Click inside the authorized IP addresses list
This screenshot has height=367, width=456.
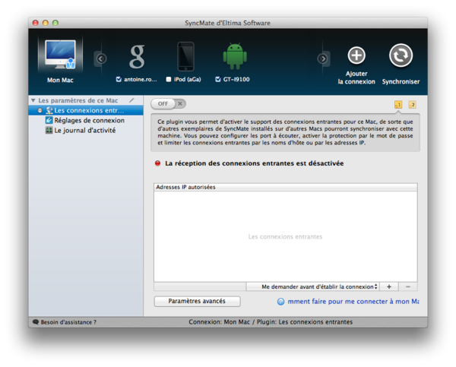[x=286, y=236]
